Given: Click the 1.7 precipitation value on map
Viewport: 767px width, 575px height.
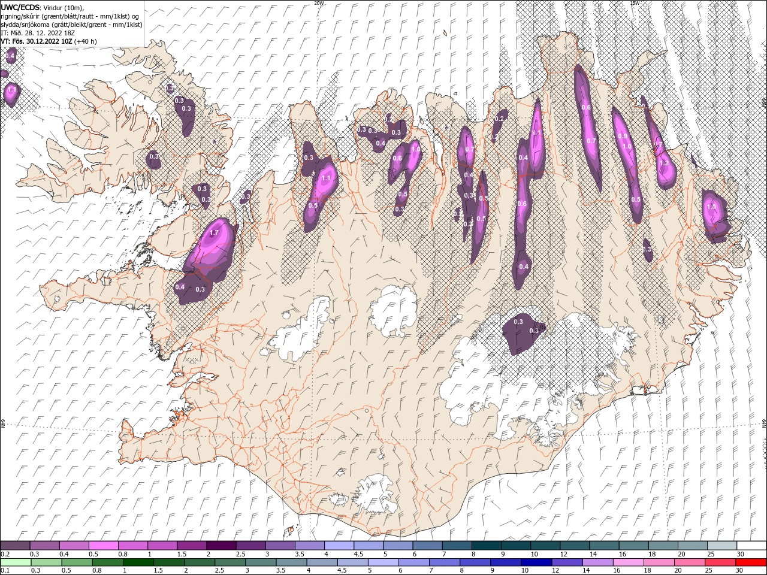Looking at the screenshot, I should pyautogui.click(x=214, y=233).
